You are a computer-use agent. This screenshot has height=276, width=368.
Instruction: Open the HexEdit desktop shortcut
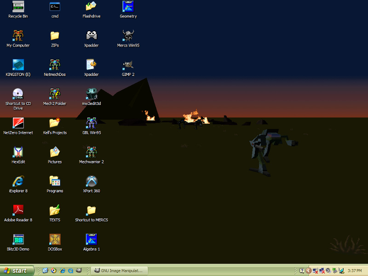pos(18,152)
